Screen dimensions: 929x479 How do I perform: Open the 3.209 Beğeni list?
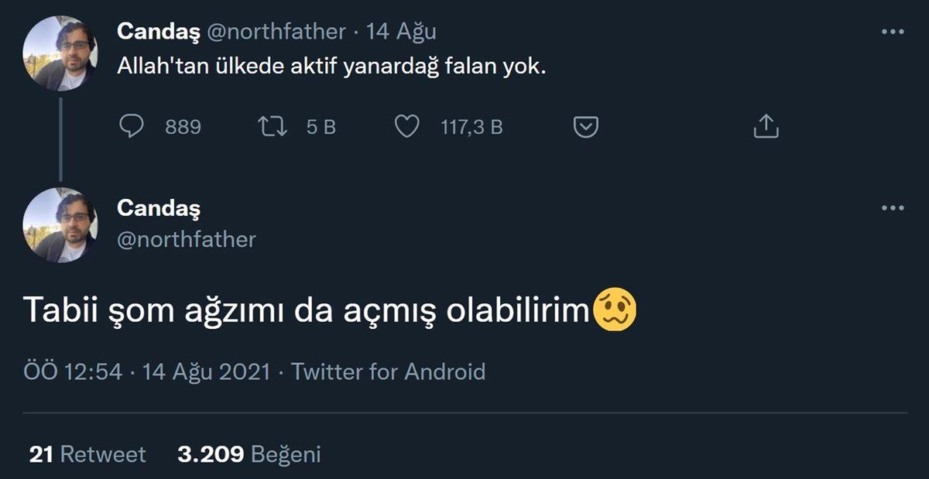click(x=249, y=455)
